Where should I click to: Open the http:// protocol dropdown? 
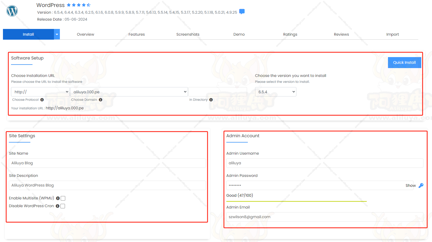40,92
